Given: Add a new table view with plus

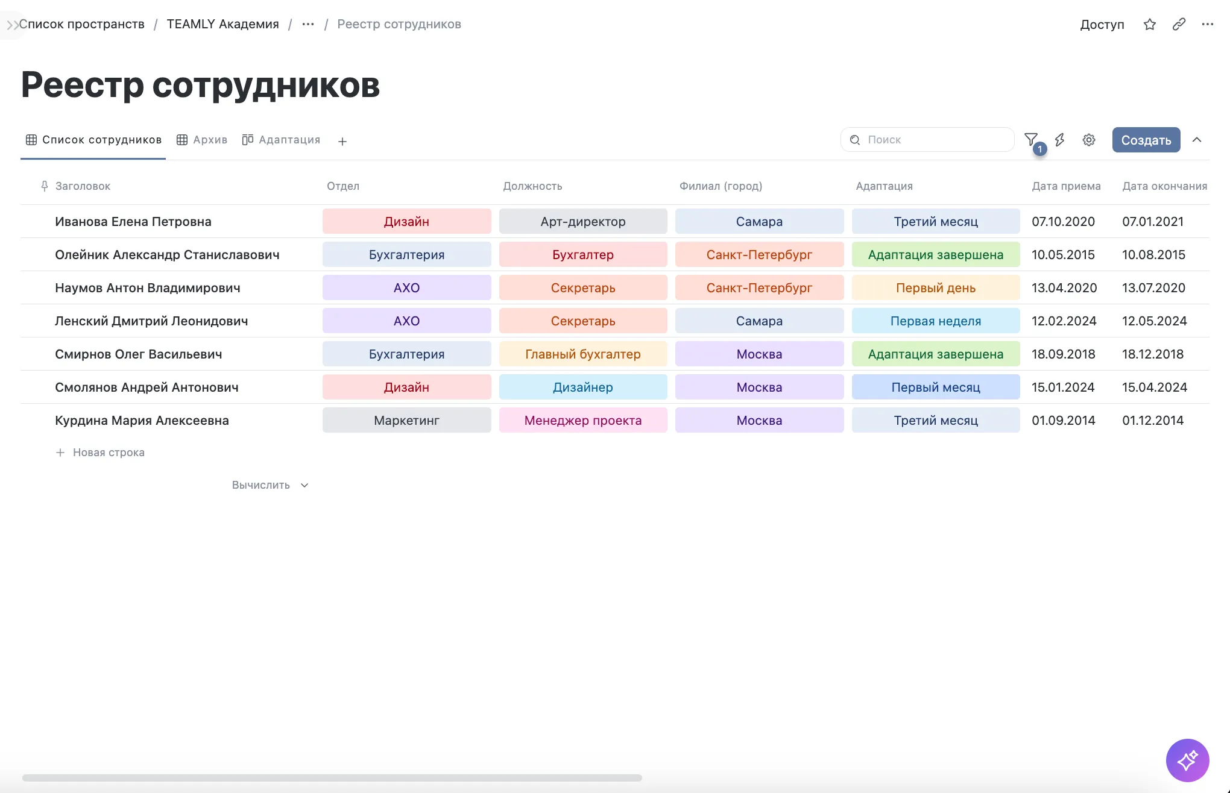Looking at the screenshot, I should click(x=342, y=141).
